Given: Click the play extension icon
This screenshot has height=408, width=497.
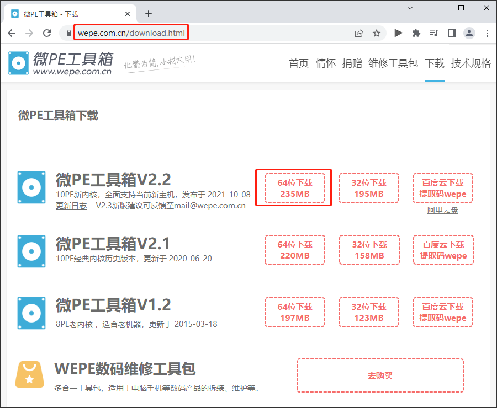Looking at the screenshot, I should (x=398, y=33).
